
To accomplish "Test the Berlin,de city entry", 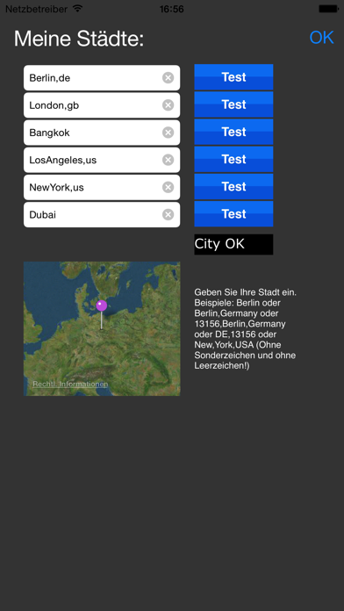I will click(x=233, y=77).
